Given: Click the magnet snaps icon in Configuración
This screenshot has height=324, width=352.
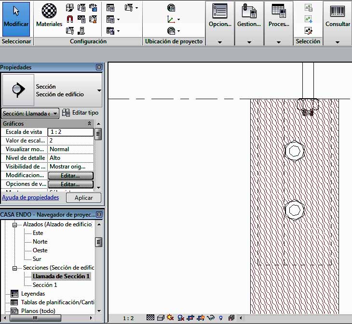Looking at the screenshot, I should pos(70,19).
